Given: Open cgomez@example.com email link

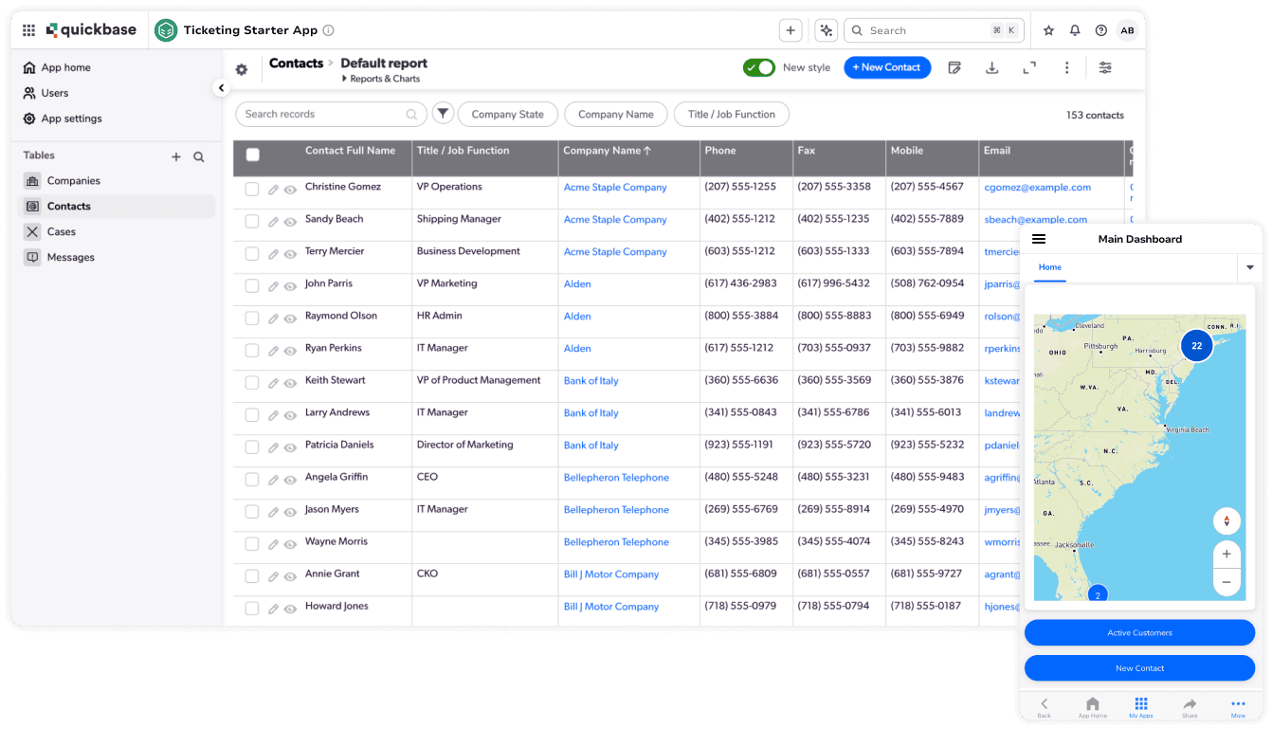Looking at the screenshot, I should tap(1037, 188).
